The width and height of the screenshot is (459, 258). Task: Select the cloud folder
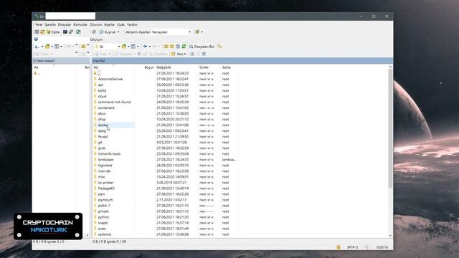click(102, 96)
